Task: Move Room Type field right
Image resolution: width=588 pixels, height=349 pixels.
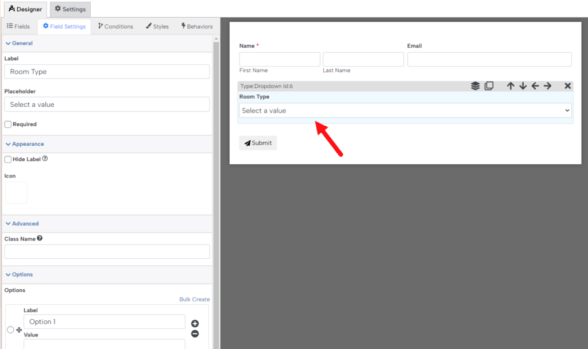Action: tap(547, 86)
